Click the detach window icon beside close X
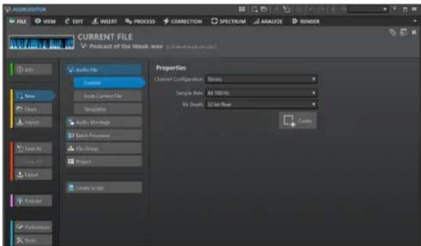The height and width of the screenshot is (246, 421). [403, 32]
